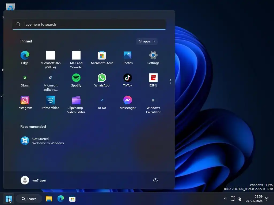Screen dimensions: 274x205
Task: Open Microsoft Solitaire pinned app
Action: [51, 82]
